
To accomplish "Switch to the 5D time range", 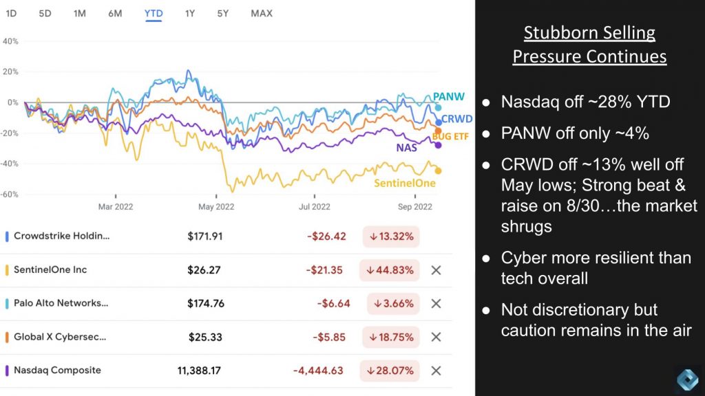I will click(x=45, y=13).
